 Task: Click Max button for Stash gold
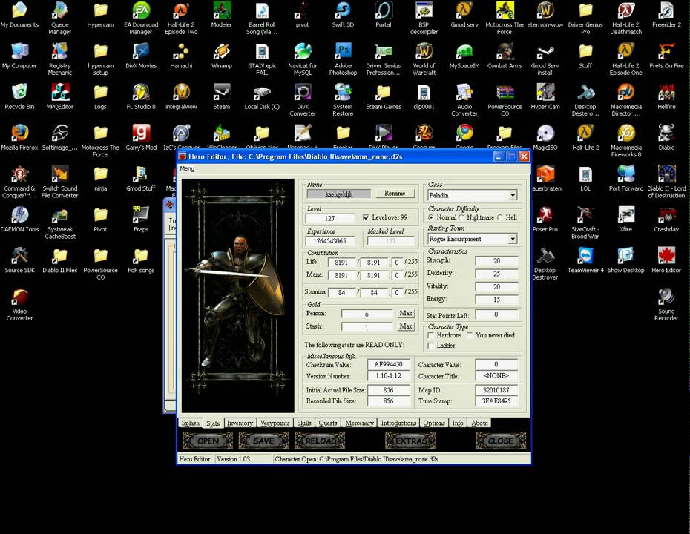(406, 326)
